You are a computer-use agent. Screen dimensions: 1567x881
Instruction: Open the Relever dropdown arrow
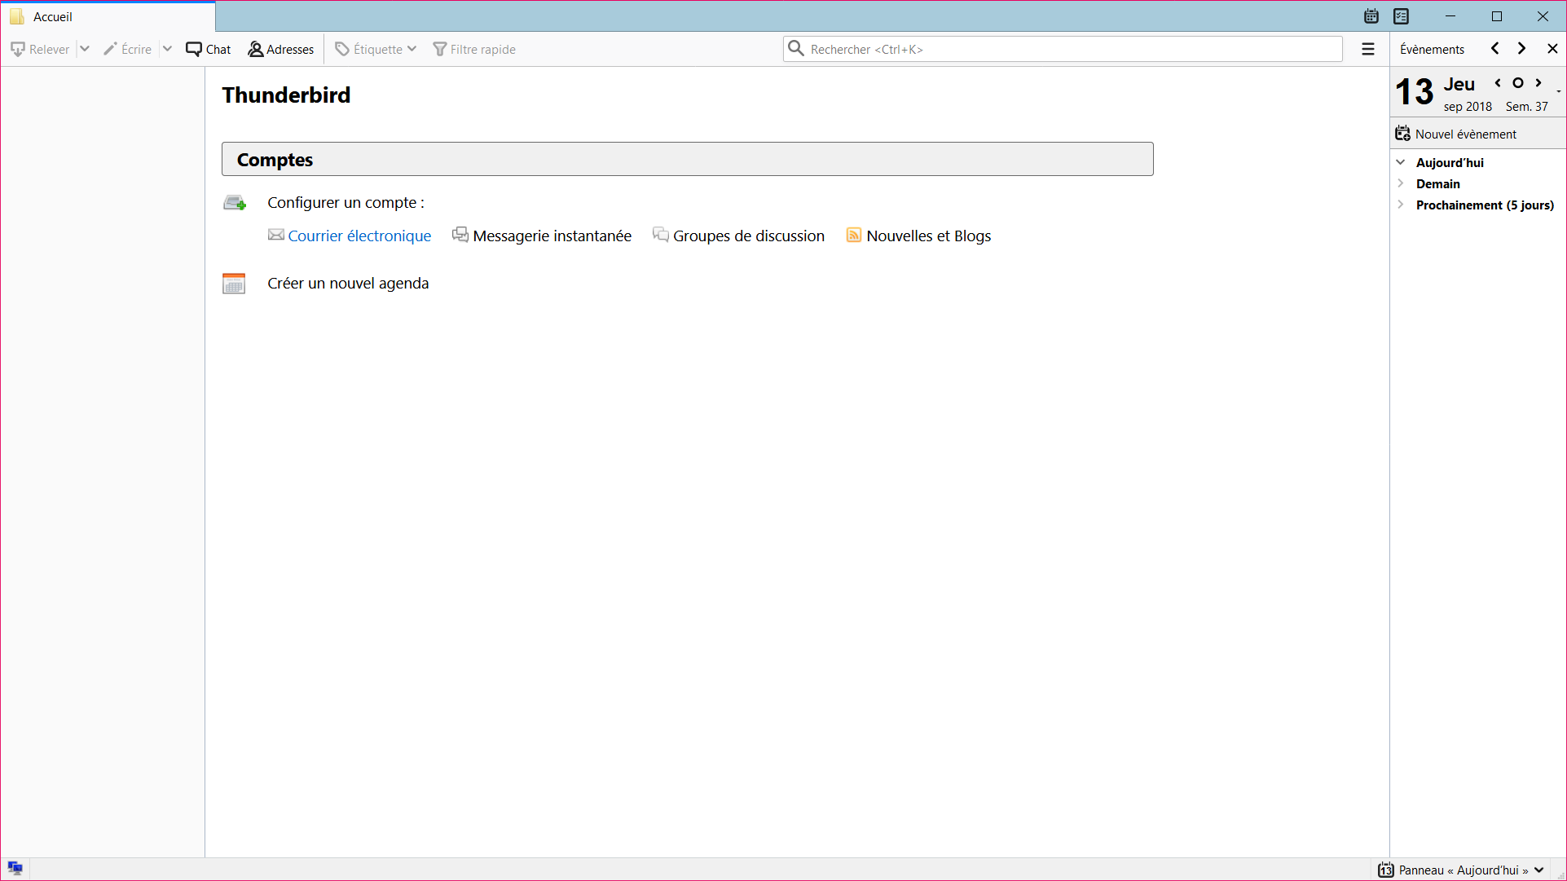pyautogui.click(x=85, y=50)
